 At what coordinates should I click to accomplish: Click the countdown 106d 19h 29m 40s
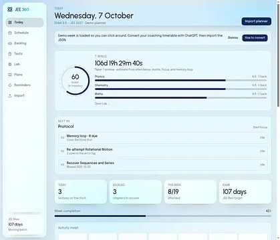[118, 63]
